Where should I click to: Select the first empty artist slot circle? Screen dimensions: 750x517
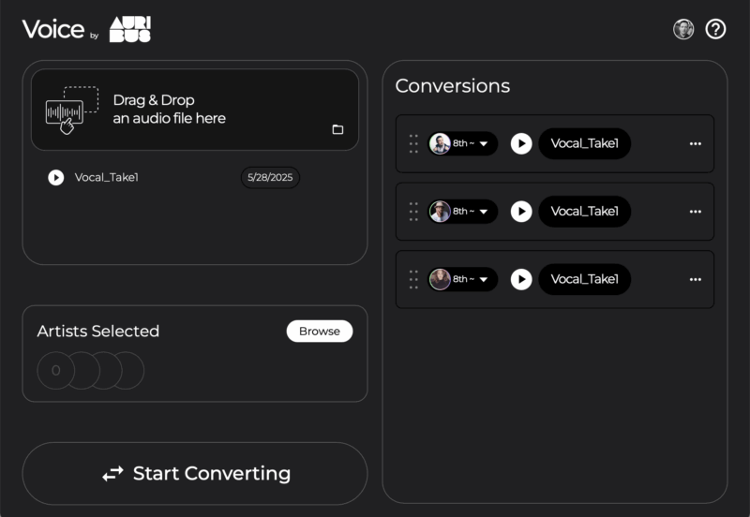(x=56, y=370)
